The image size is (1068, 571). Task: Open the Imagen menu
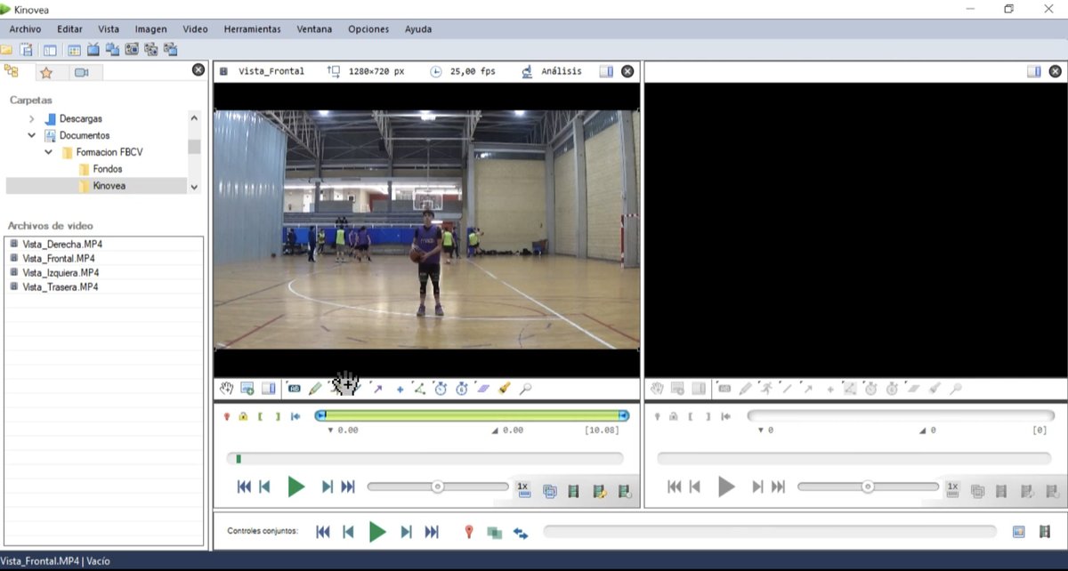150,28
